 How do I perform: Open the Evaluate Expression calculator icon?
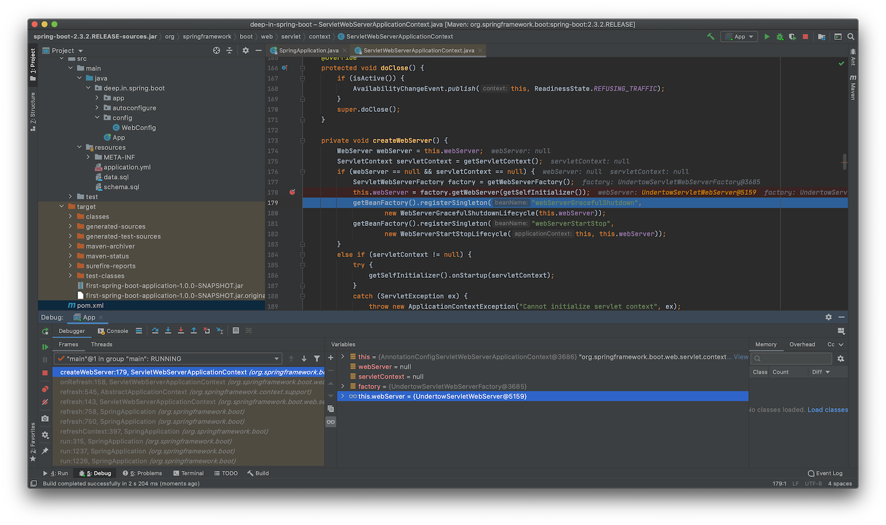[236, 331]
